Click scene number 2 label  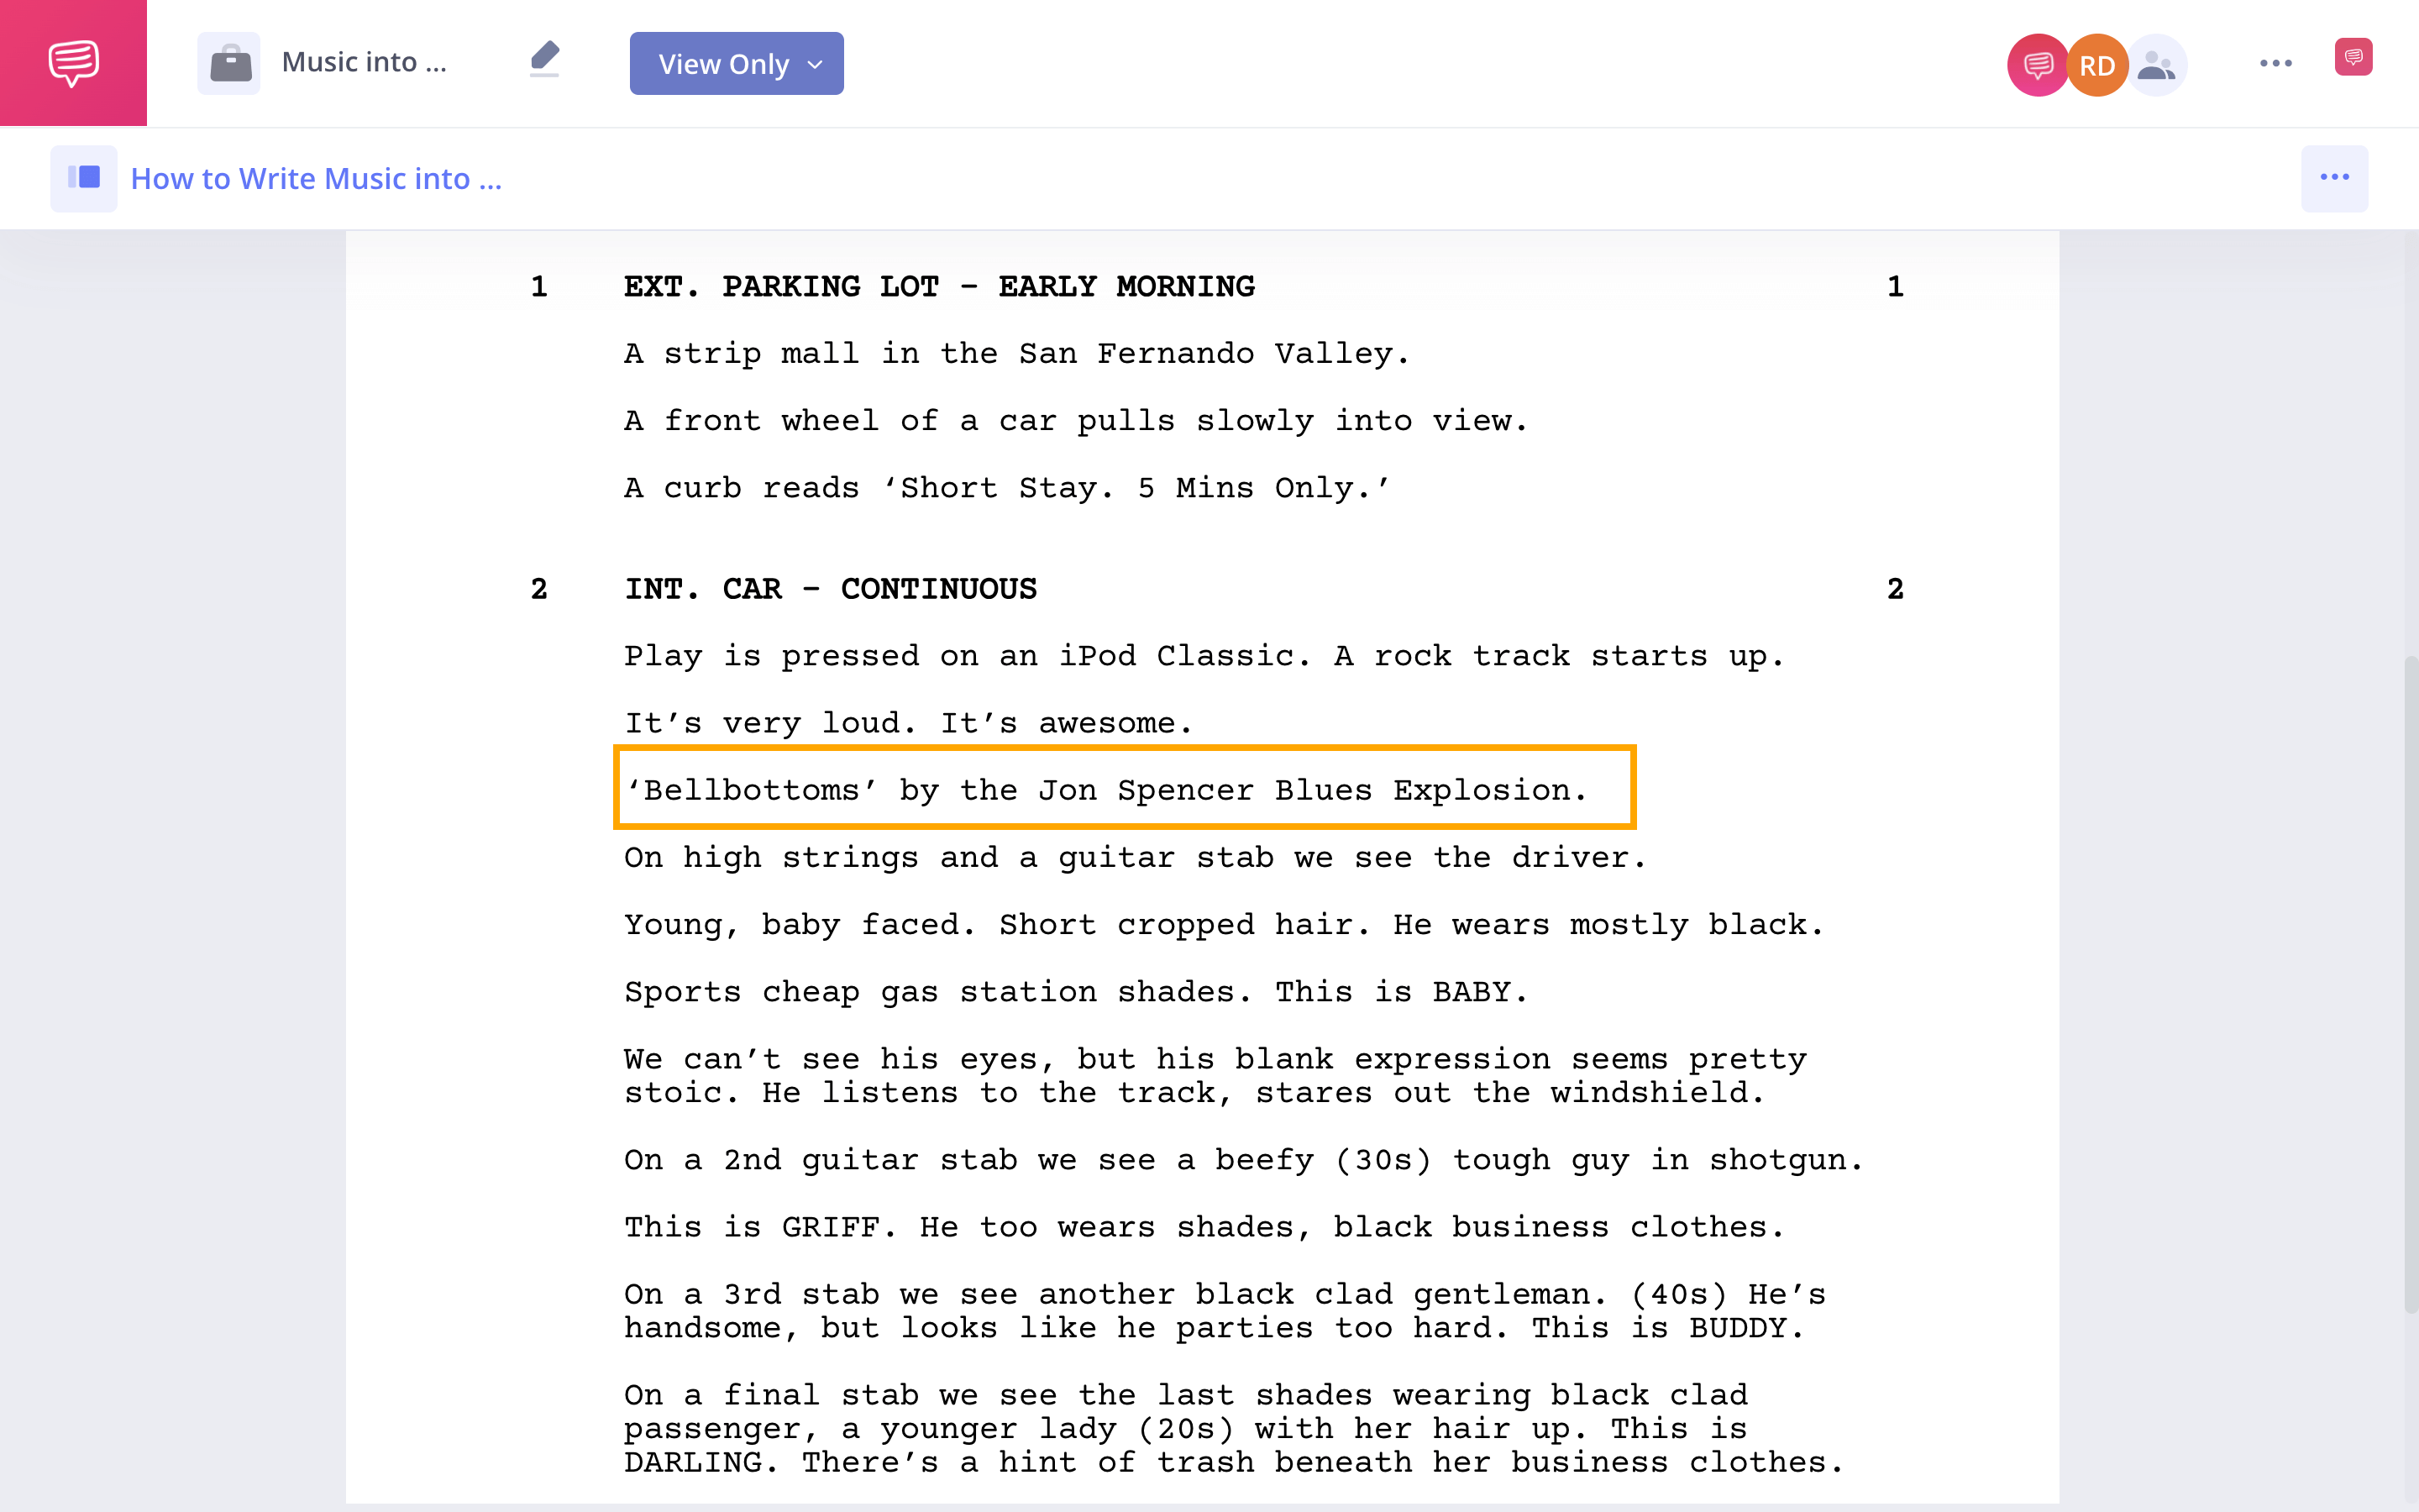point(540,589)
